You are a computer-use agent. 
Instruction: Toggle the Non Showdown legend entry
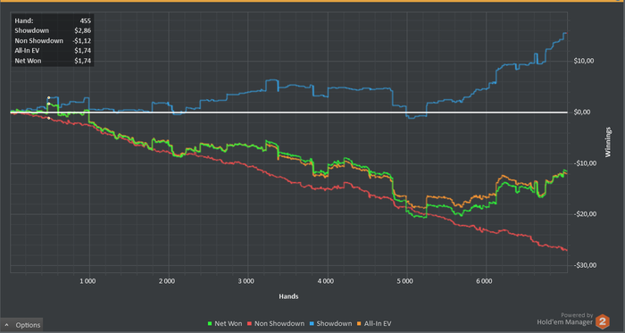click(x=276, y=323)
